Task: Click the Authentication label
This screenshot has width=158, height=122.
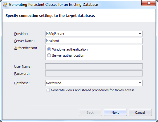Action: pos(26,48)
